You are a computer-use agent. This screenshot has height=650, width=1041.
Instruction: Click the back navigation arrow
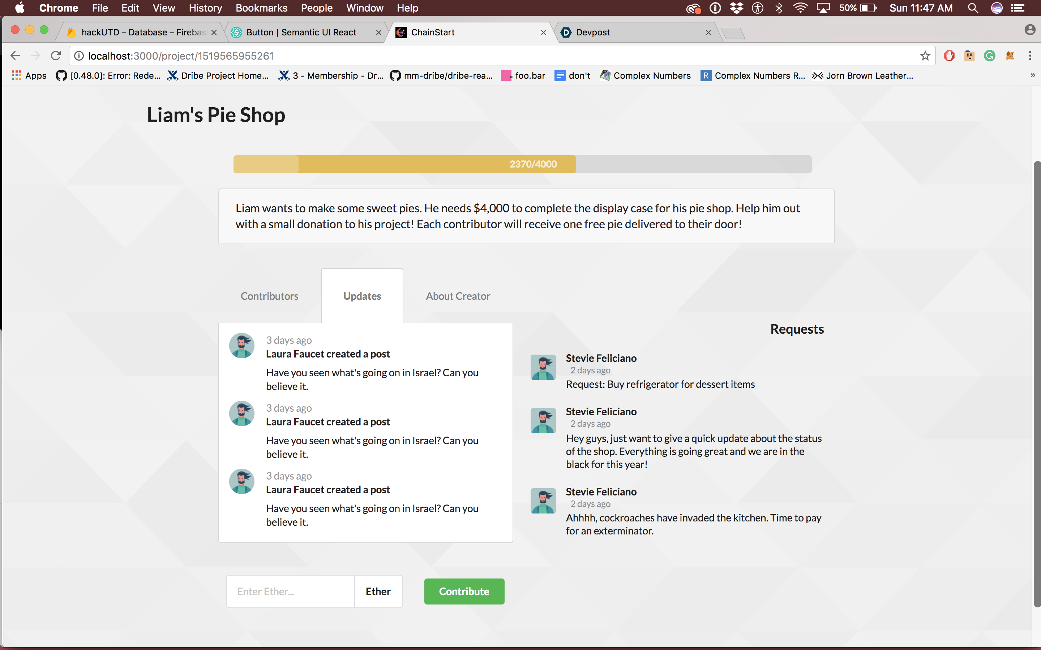coord(16,56)
